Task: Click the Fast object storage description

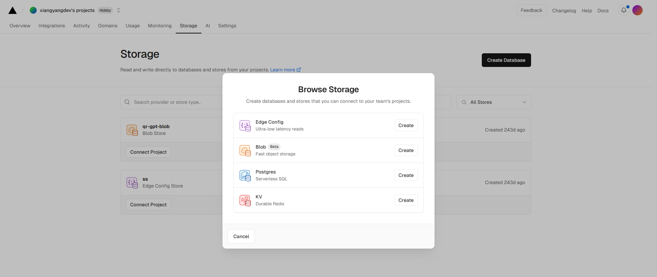Action: click(x=275, y=154)
